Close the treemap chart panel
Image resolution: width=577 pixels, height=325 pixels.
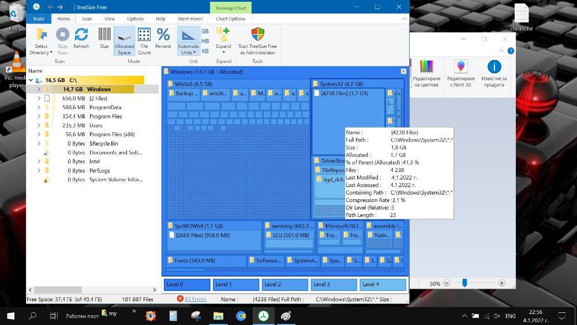(403, 72)
